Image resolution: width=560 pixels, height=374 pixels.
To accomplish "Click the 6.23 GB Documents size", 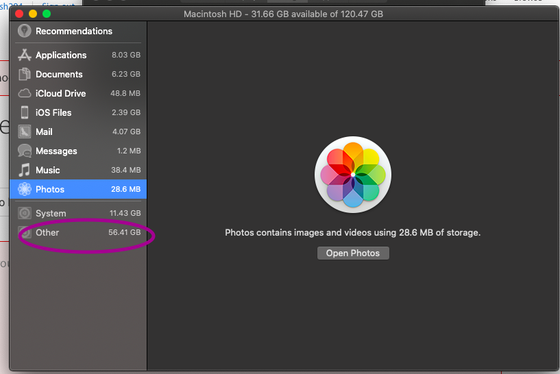I will pos(126,74).
